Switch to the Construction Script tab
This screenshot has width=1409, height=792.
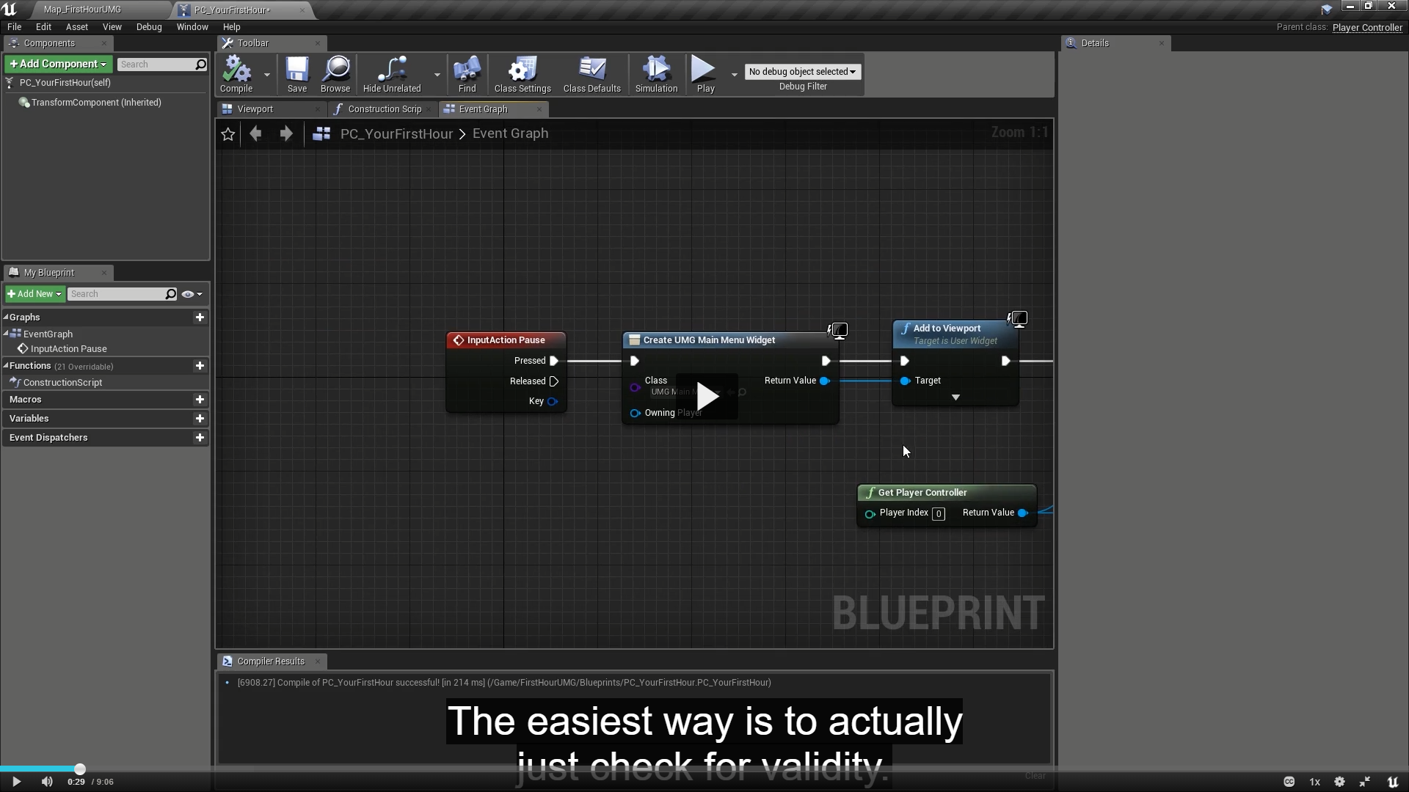pyautogui.click(x=384, y=109)
